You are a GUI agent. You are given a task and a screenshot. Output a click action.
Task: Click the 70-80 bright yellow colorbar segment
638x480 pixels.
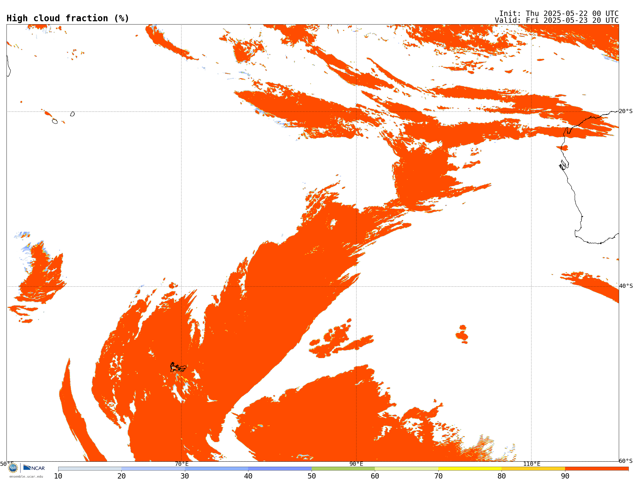tap(470, 468)
